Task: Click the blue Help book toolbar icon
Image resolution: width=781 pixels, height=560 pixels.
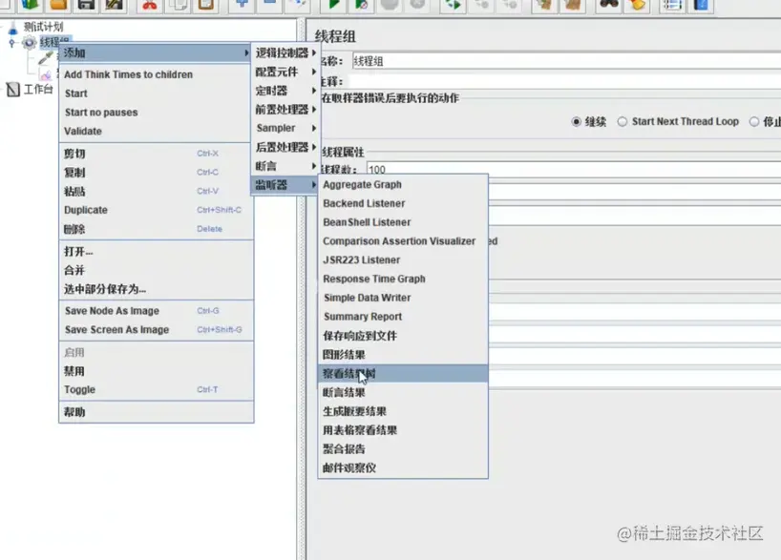Action: (x=701, y=5)
